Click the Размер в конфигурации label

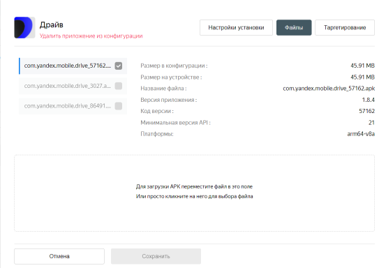tap(174, 66)
